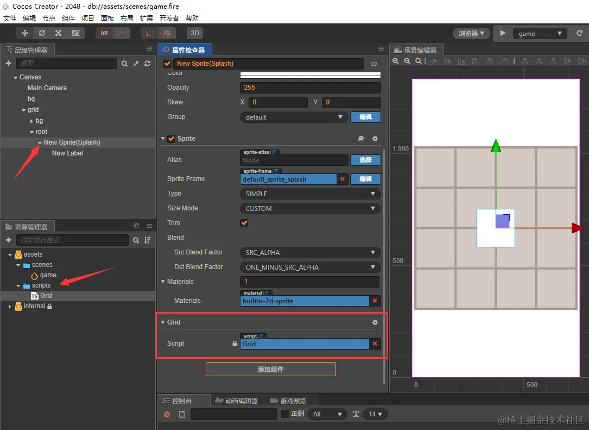Screen dimensions: 589x430
Task: Open the Grid component gear settings
Action: click(375, 322)
